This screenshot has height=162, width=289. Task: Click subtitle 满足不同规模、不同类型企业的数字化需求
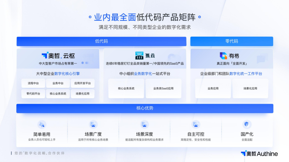(145, 27)
